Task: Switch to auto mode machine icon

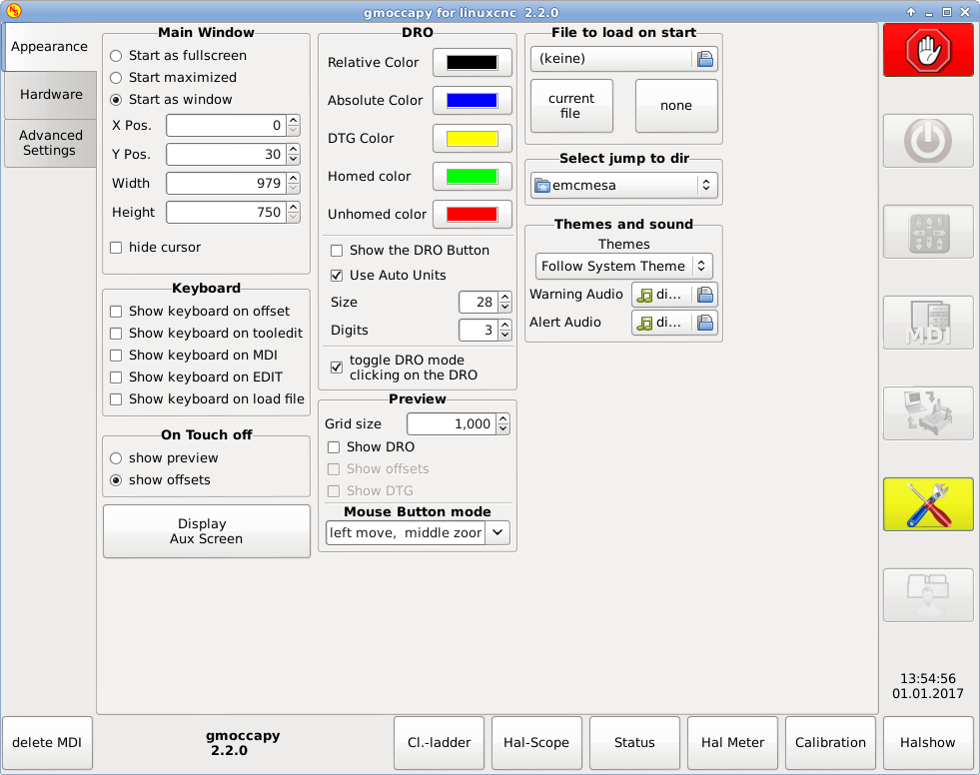Action: [928, 413]
